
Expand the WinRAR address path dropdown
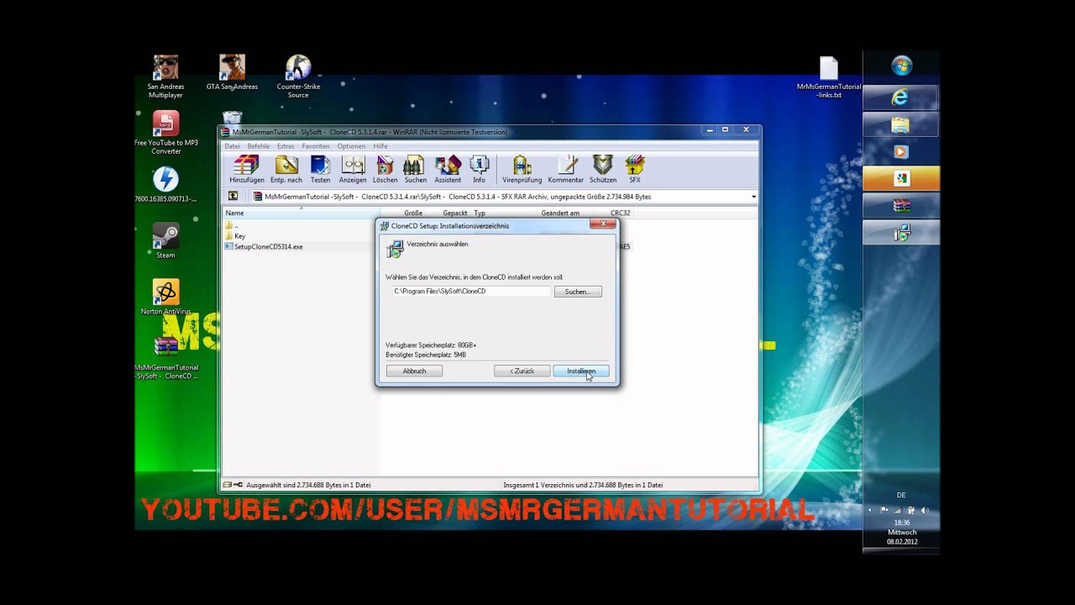coord(753,197)
